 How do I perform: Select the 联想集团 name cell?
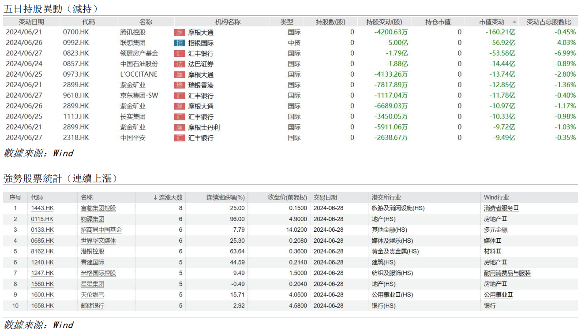tap(133, 43)
